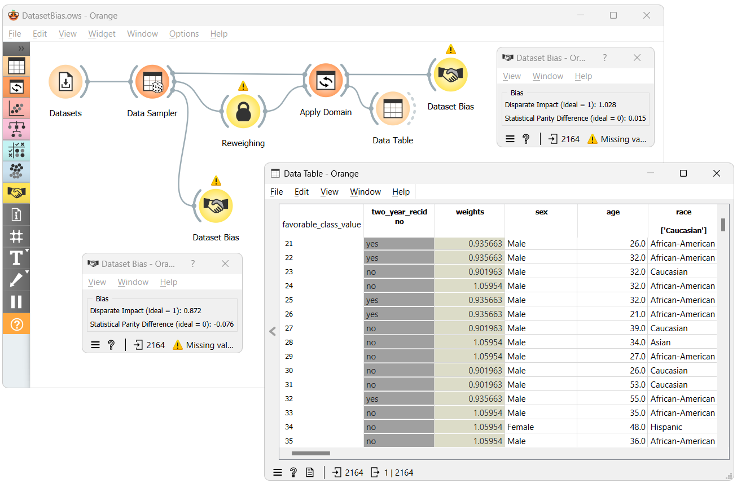
Task: Click age 53.0 cell in row 31
Action: [613, 385]
